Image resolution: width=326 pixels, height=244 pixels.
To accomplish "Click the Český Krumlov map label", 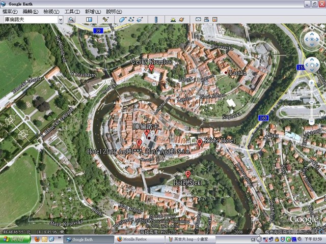I will click(151, 62).
